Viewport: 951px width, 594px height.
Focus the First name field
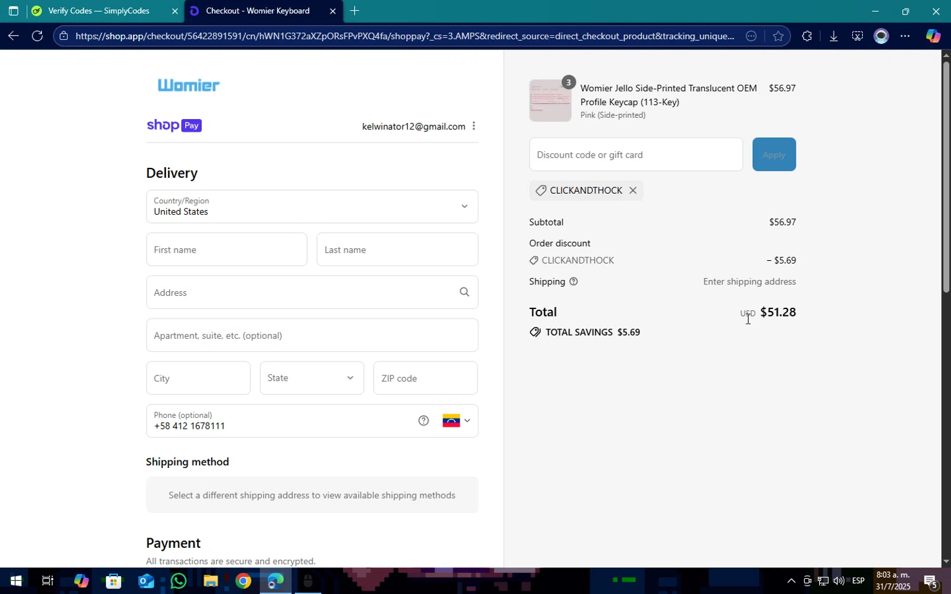pos(226,250)
